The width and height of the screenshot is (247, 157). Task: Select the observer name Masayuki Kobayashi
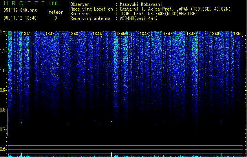click(x=141, y=4)
